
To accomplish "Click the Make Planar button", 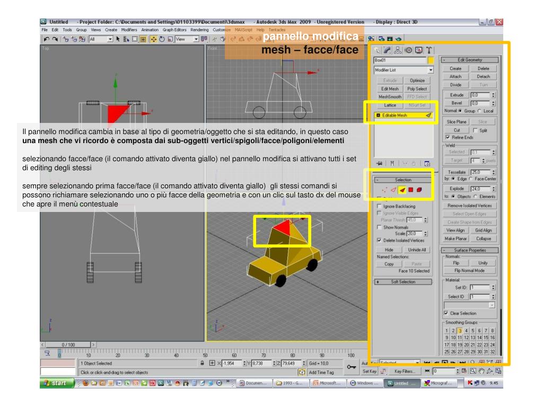I will 456,238.
